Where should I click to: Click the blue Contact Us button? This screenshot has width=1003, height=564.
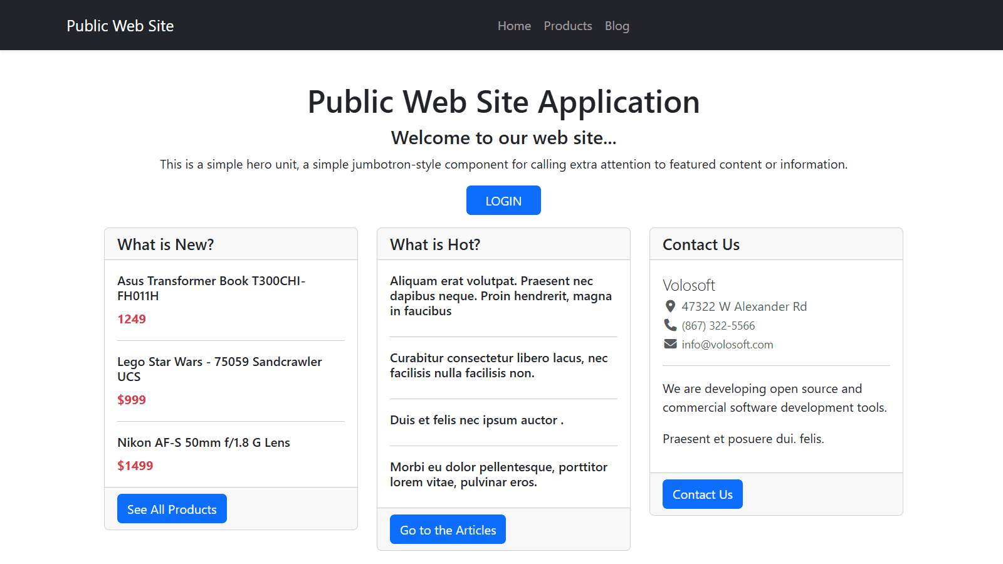[702, 494]
